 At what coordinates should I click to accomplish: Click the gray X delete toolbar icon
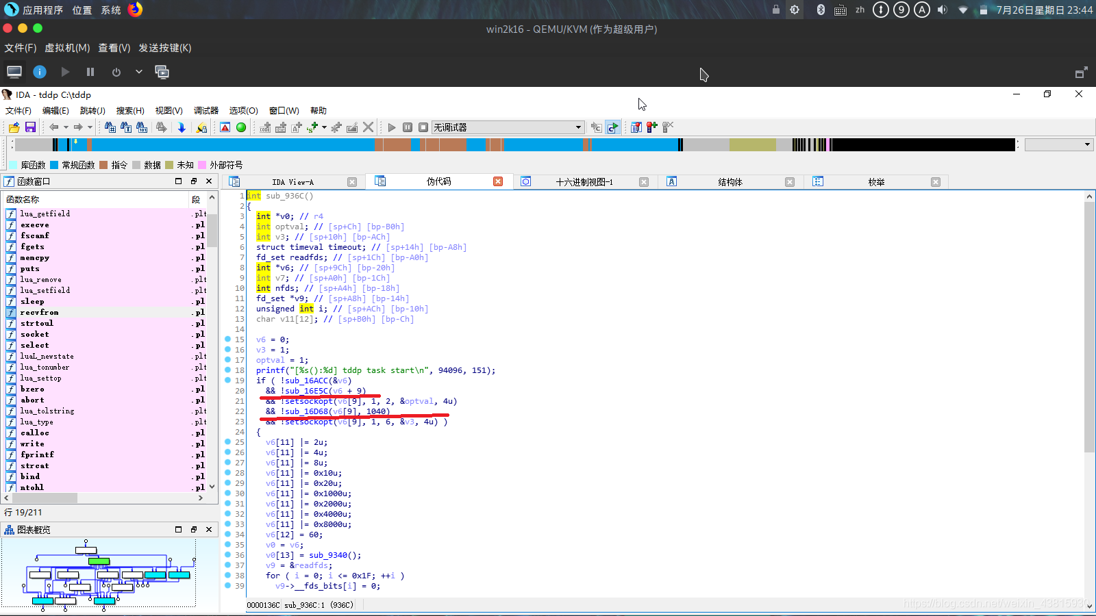tap(369, 127)
